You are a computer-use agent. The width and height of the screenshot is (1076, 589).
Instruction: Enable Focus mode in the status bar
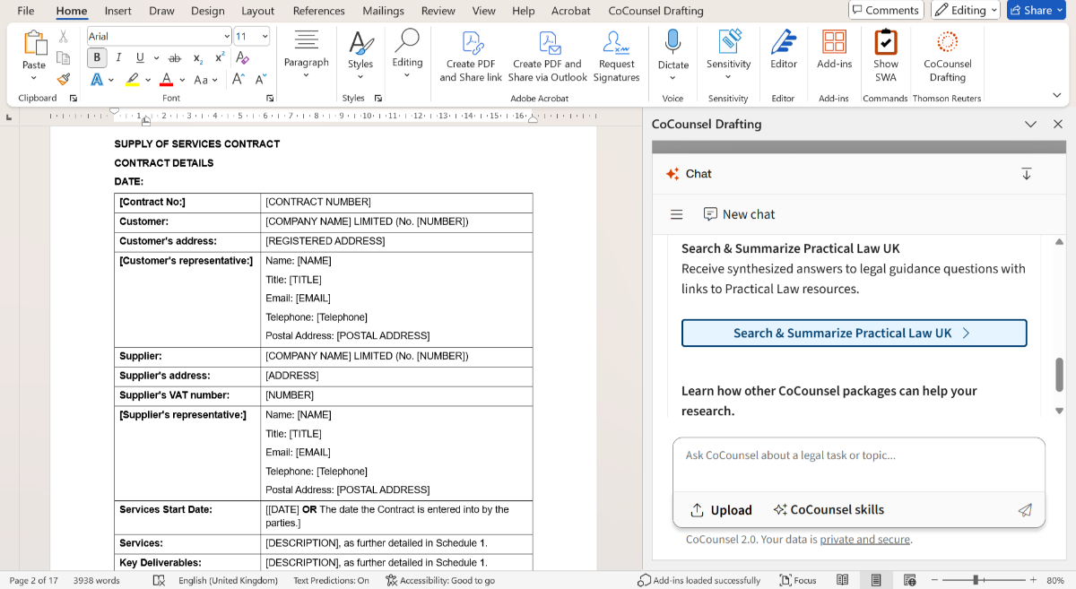point(796,580)
